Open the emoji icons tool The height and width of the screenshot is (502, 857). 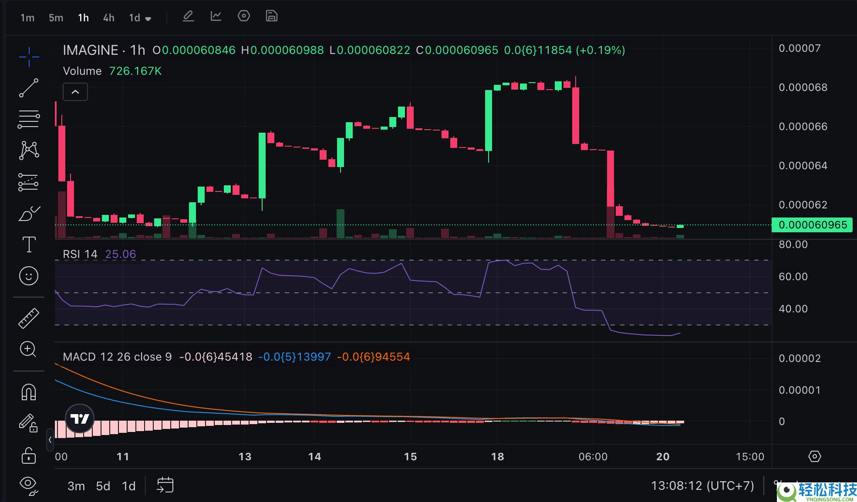(29, 276)
